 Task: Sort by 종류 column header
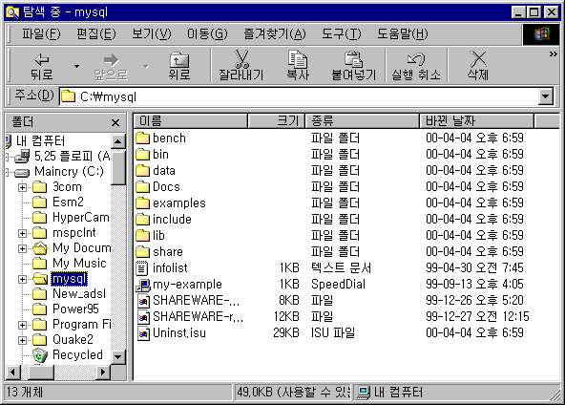click(x=362, y=120)
